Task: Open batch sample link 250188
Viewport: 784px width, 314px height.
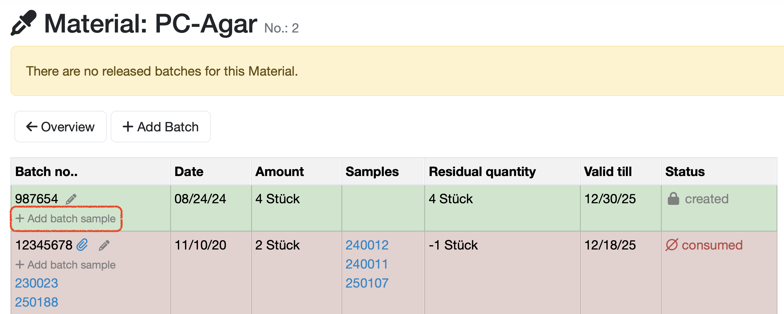Action: coord(37,302)
